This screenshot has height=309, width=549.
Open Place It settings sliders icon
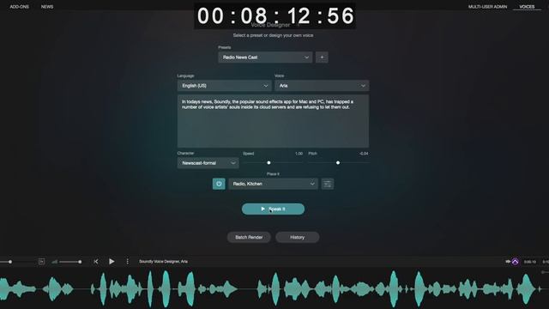[328, 184]
